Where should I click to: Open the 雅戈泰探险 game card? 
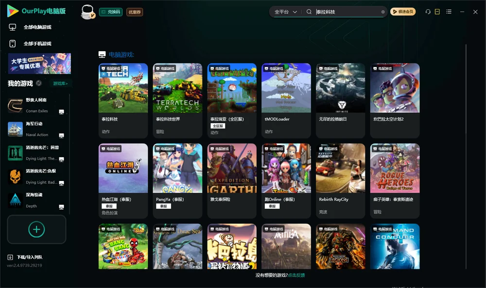pos(232,181)
